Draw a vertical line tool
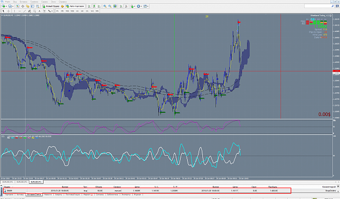This screenshot has width=340, height=199. pos(14,11)
